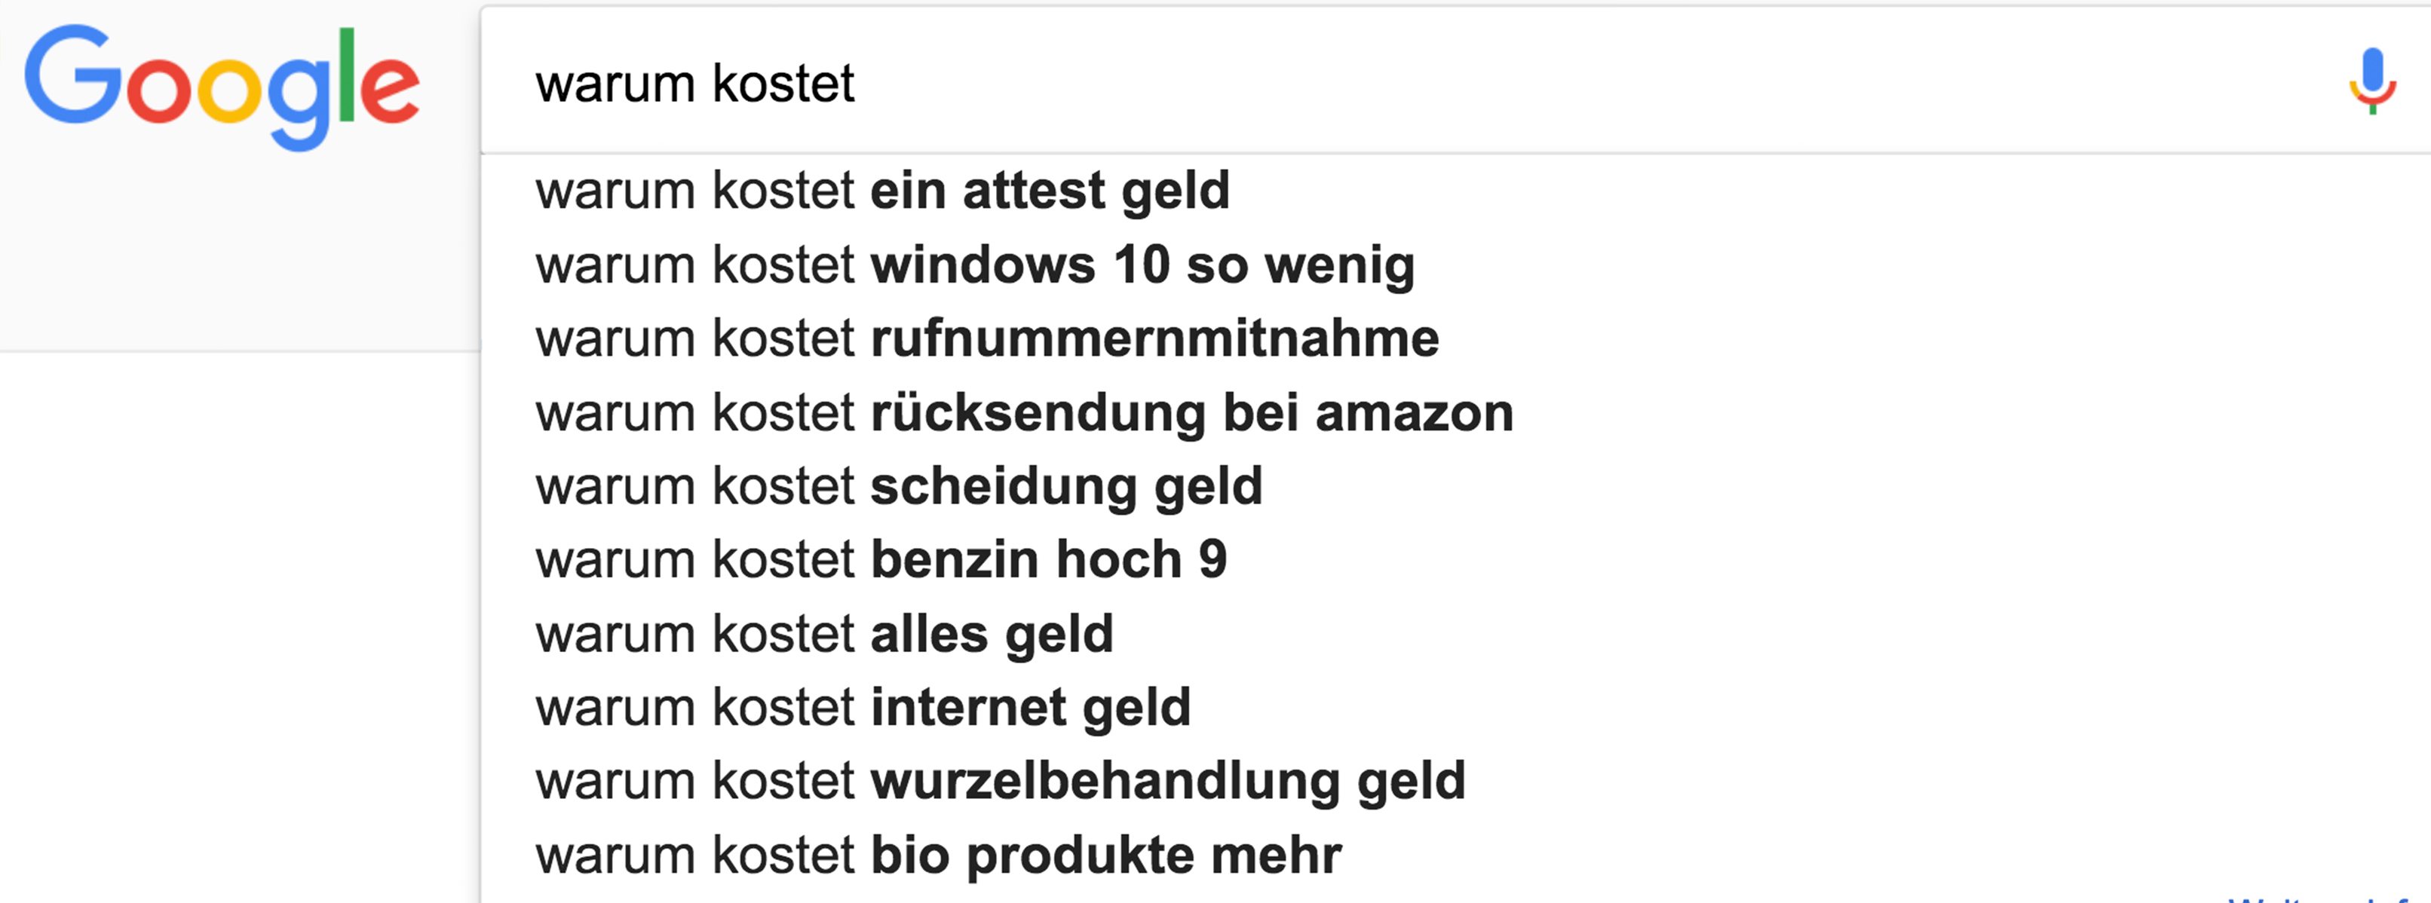Click the final red e in the logo
The image size is (2431, 903).
(x=389, y=90)
